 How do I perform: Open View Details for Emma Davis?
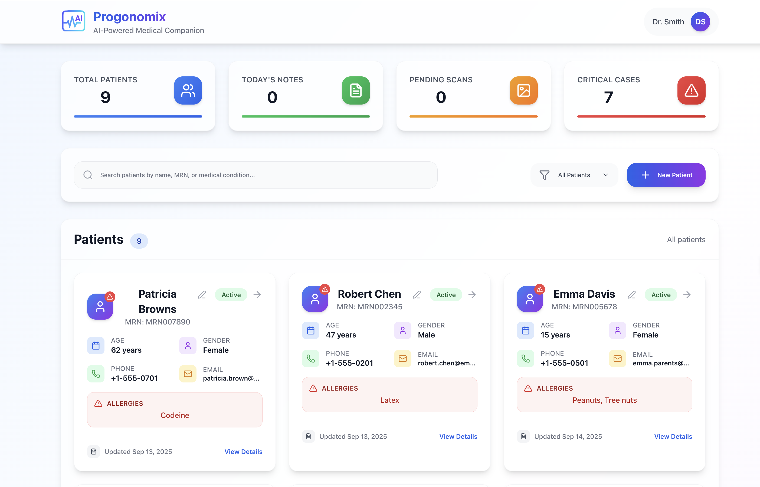click(673, 436)
